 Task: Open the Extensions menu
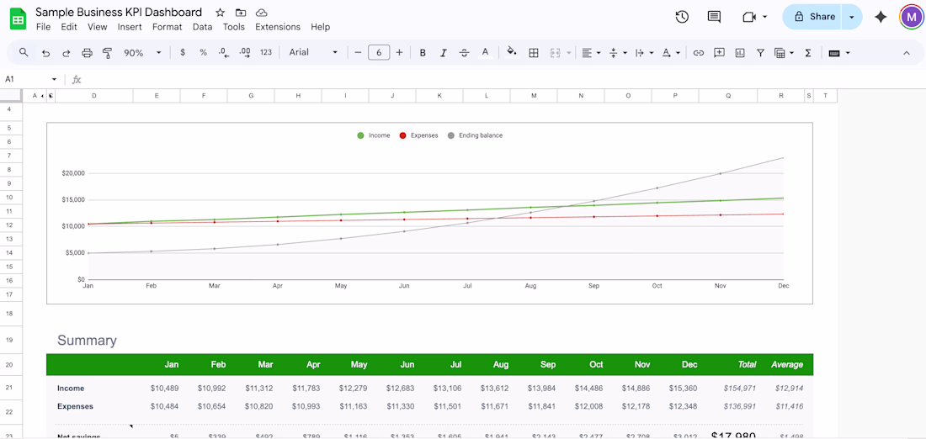pyautogui.click(x=278, y=27)
